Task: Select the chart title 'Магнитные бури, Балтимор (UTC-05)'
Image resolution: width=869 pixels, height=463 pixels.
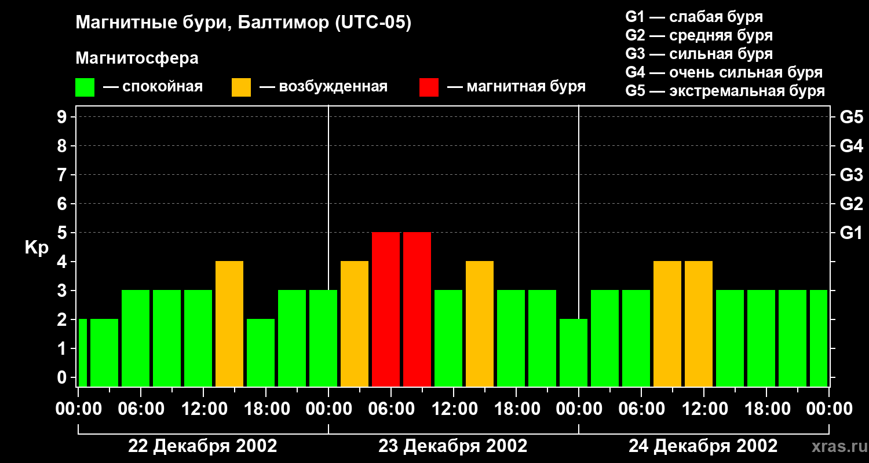Action: click(x=243, y=23)
